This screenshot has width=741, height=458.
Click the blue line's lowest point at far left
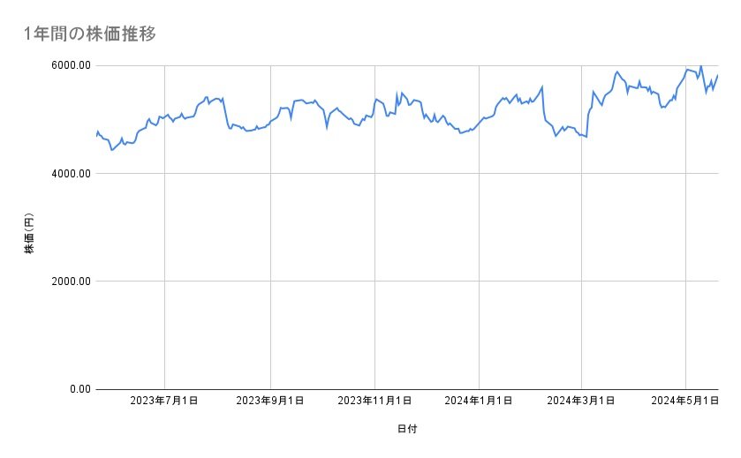tap(111, 150)
